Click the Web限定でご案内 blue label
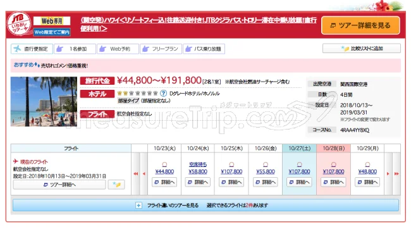 click(x=52, y=32)
